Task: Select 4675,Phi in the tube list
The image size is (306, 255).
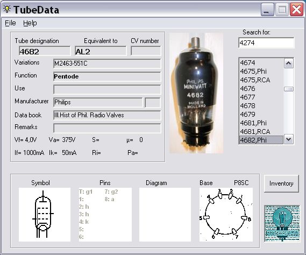Action: click(261, 71)
